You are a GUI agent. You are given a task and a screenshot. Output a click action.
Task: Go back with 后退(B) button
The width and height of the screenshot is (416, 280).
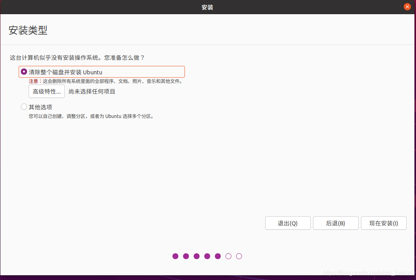click(335, 223)
